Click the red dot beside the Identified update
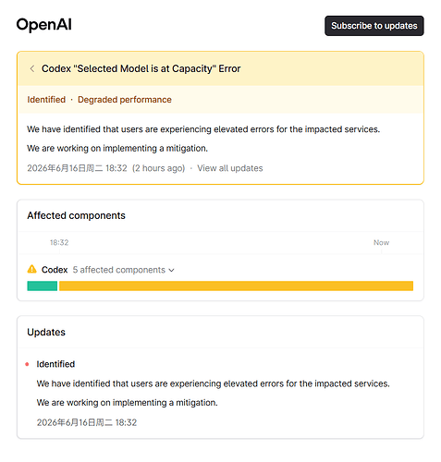 [x=27, y=364]
